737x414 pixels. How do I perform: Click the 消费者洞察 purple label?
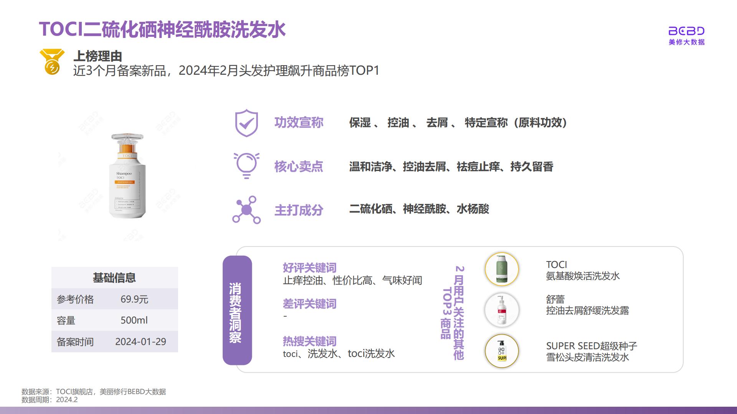pos(237,310)
